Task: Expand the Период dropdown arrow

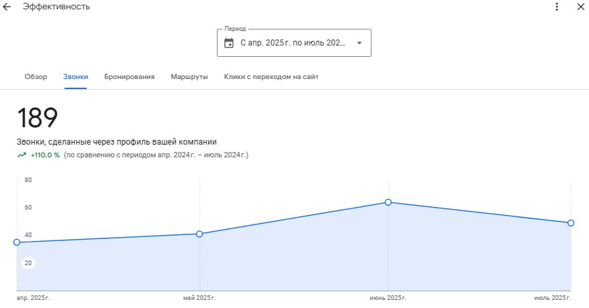Action: click(x=359, y=43)
